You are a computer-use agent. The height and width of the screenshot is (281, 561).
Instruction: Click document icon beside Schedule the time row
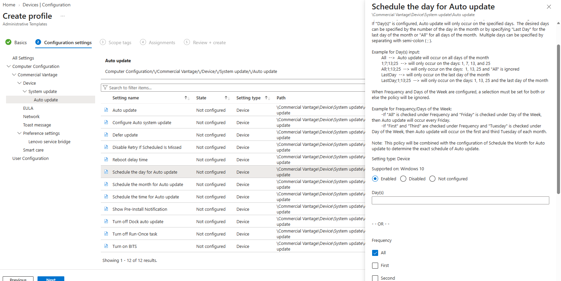click(x=106, y=197)
